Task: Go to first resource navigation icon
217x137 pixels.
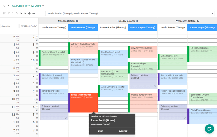Action: click(4, 13)
